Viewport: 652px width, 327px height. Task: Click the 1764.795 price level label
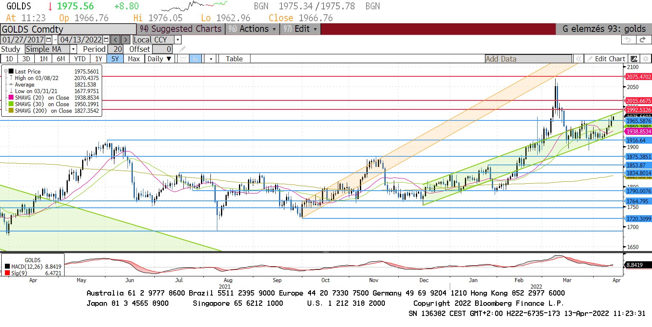pyautogui.click(x=639, y=201)
